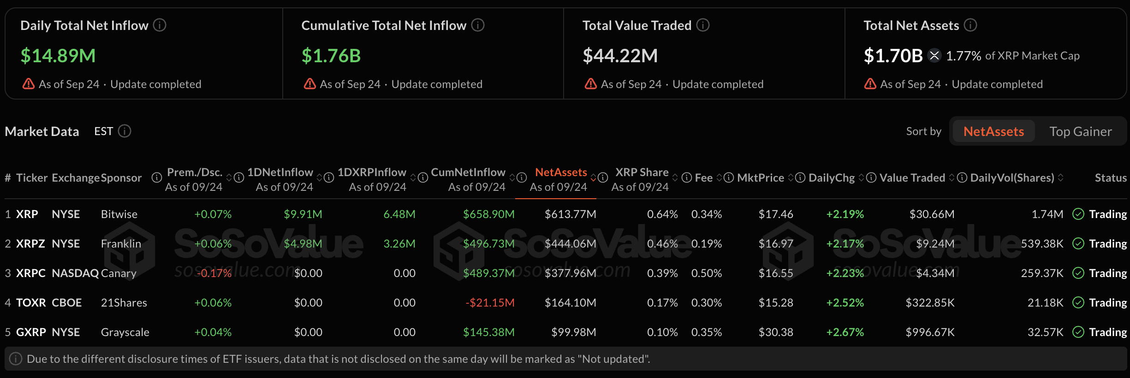The height and width of the screenshot is (378, 1130).
Task: Click warning icon under $14.89M inflow
Action: click(29, 84)
